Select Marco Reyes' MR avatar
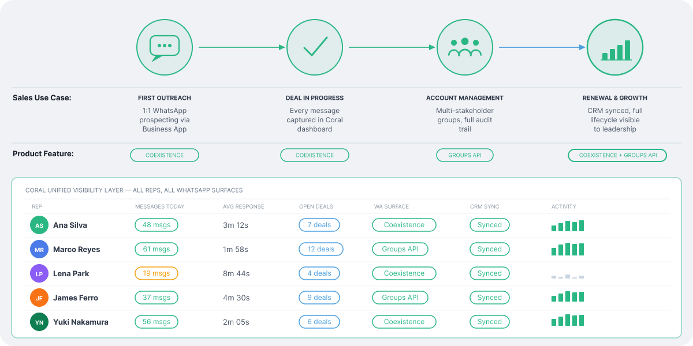This screenshot has width=693, height=346. pyautogui.click(x=39, y=249)
